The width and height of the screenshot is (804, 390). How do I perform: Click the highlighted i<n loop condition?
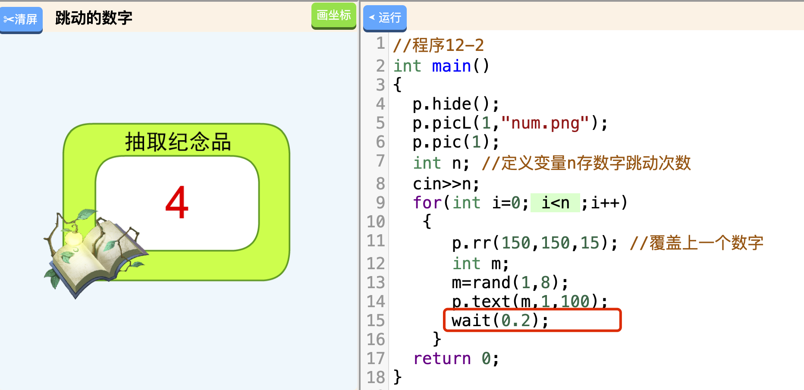click(x=555, y=203)
